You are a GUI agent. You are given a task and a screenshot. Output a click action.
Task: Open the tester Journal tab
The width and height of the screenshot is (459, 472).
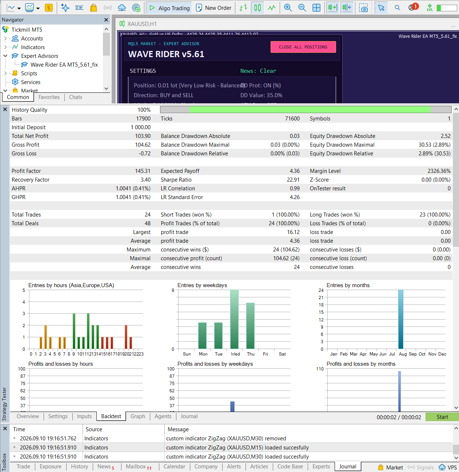tap(189, 416)
